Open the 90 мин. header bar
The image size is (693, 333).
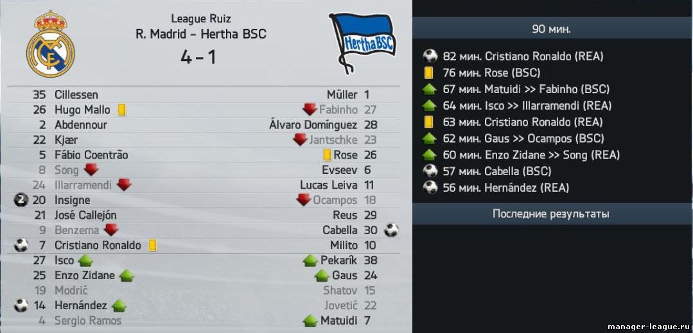552,28
